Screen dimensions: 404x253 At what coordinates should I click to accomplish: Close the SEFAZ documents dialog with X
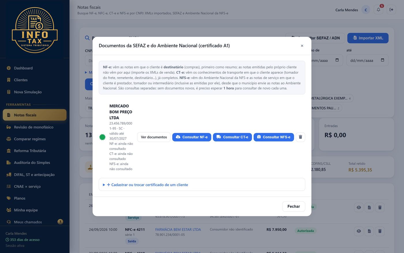click(302, 46)
